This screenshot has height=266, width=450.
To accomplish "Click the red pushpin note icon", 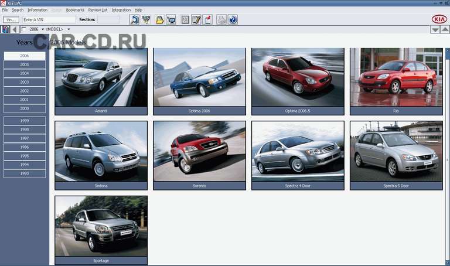I will (x=208, y=19).
